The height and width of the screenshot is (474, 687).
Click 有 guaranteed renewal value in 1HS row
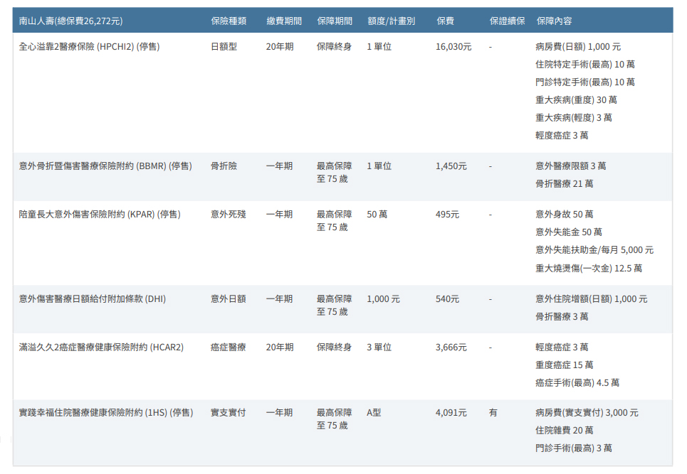click(x=493, y=412)
